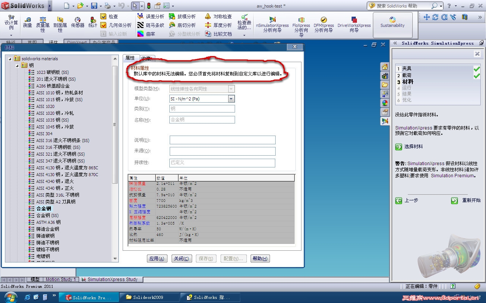The image size is (486, 303).
Task: Click the 选择材料 choose material link
Action: click(x=413, y=147)
